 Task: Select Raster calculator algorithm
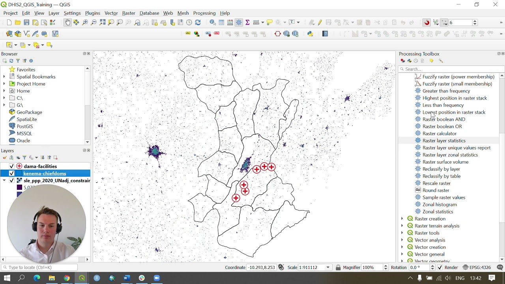tap(439, 133)
